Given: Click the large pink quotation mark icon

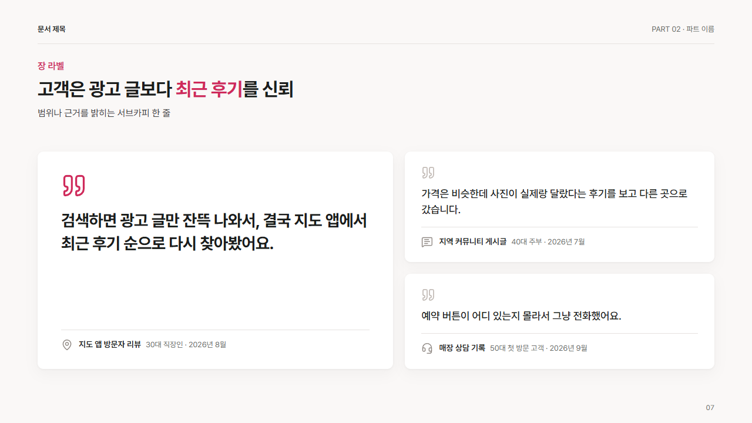Looking at the screenshot, I should [74, 186].
